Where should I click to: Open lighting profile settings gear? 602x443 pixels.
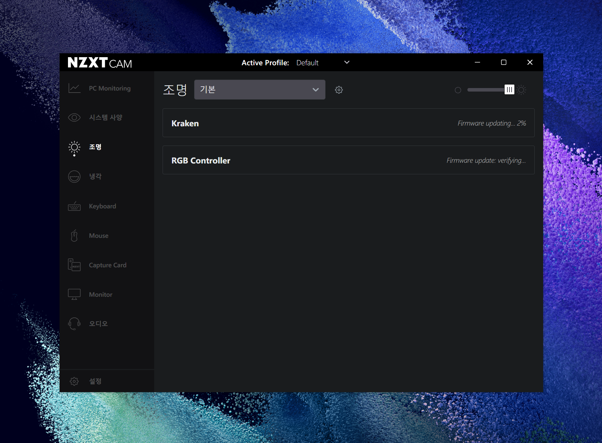[339, 90]
